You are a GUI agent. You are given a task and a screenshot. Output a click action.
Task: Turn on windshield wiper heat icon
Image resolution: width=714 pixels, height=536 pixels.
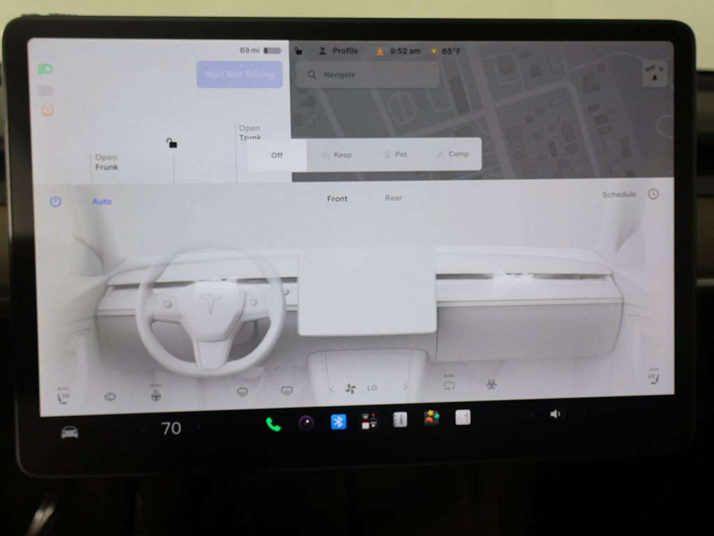(109, 397)
